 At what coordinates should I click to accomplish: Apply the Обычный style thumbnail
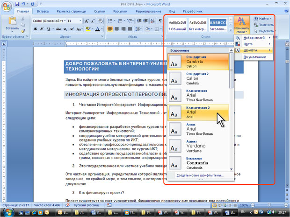[177, 25]
